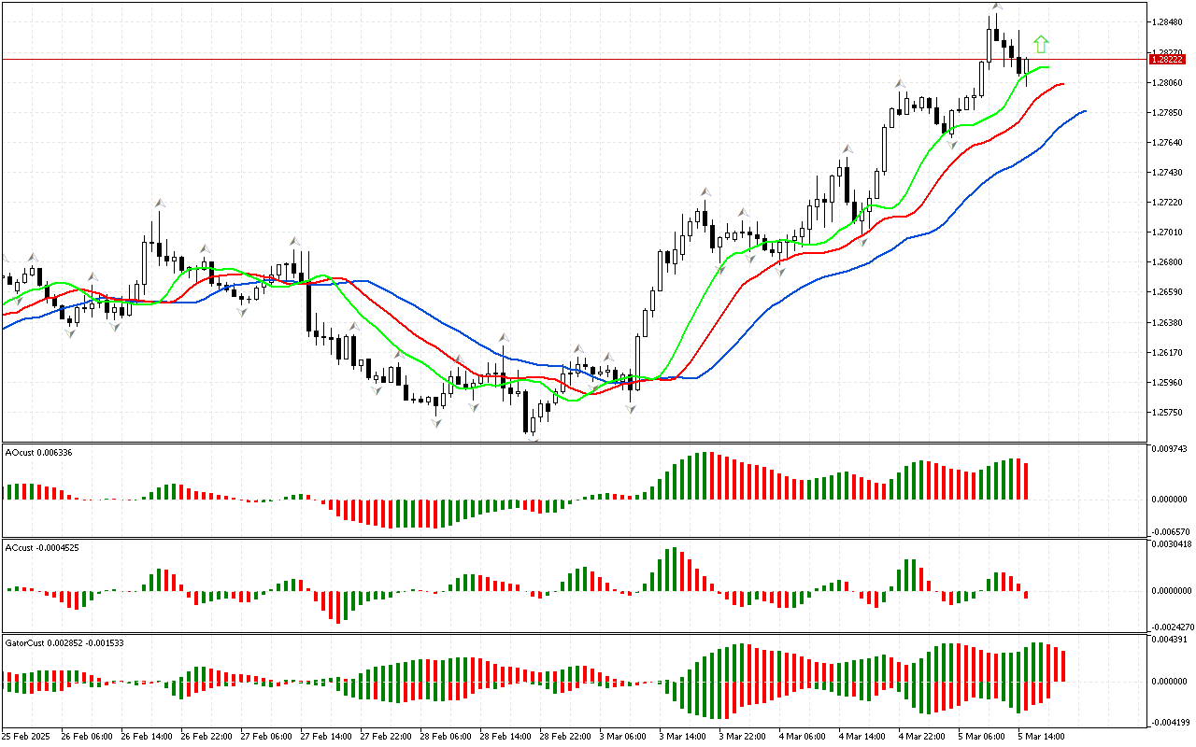Click the GatorCust scale maximum 0.004391
Viewport: 1196px width, 747px height.
pyautogui.click(x=1169, y=639)
